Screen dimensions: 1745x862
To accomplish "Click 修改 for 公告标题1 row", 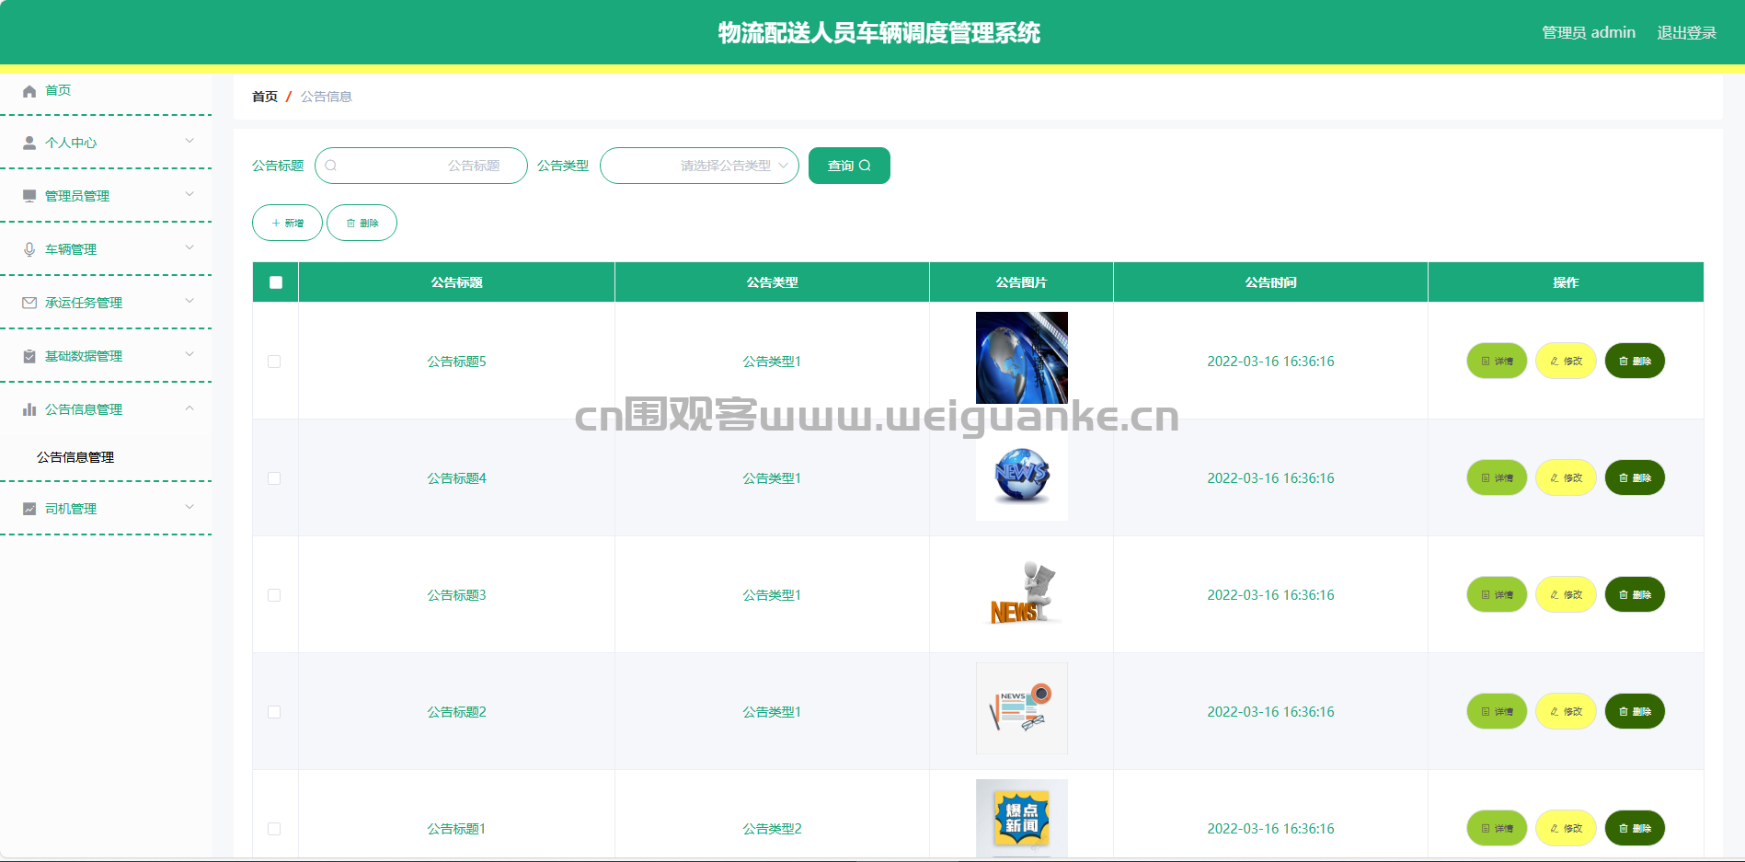I will pyautogui.click(x=1566, y=828).
